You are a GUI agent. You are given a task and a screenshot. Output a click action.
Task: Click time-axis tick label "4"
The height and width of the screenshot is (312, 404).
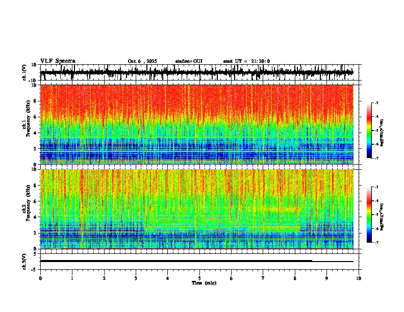click(168, 278)
